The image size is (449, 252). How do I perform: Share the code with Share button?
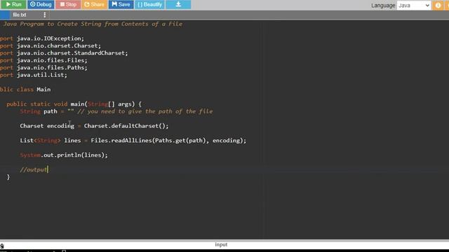(x=94, y=5)
